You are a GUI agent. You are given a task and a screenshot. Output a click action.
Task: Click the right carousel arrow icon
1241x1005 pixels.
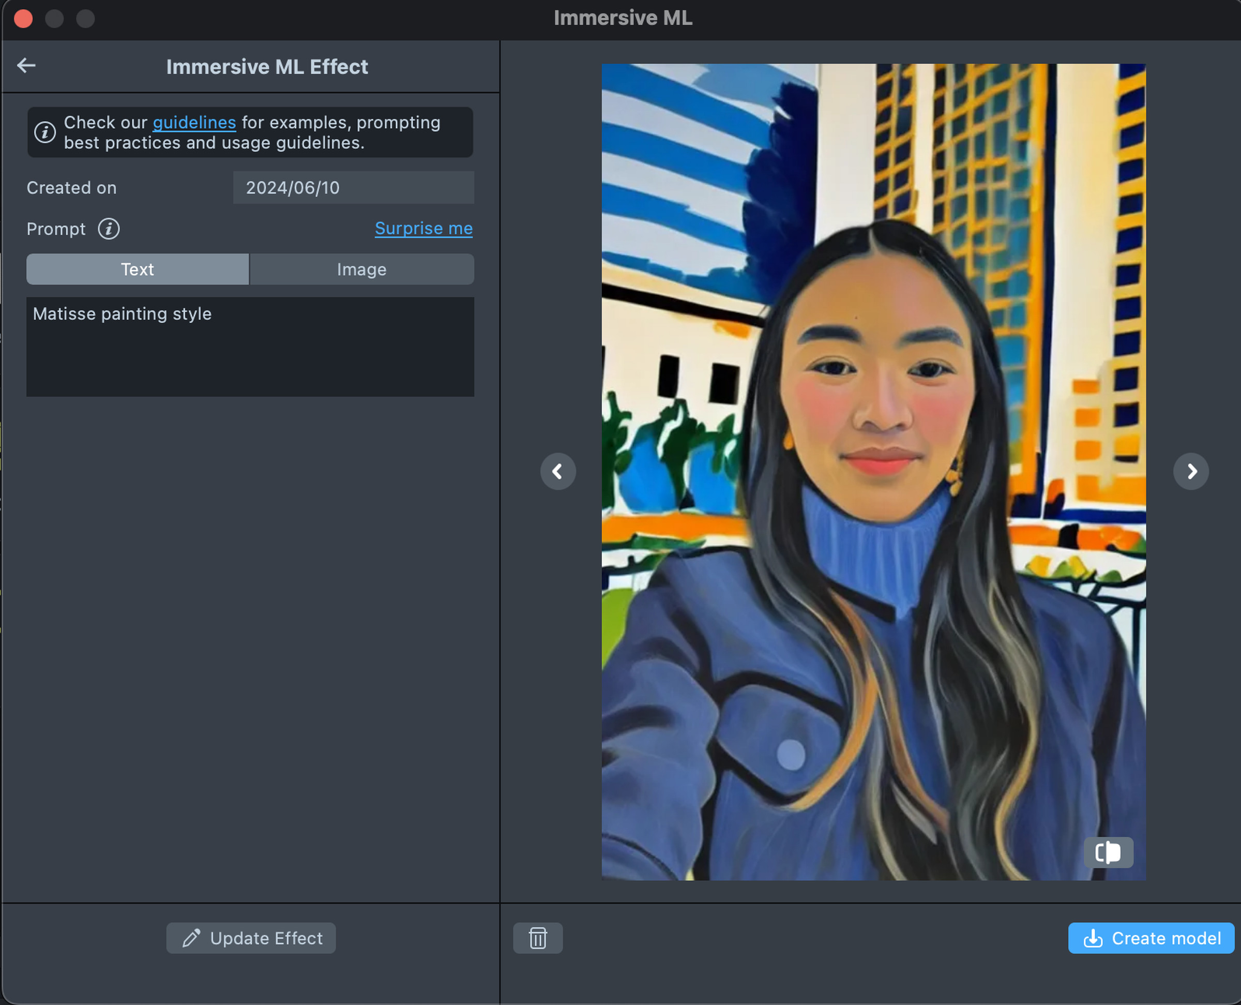pyautogui.click(x=1191, y=471)
